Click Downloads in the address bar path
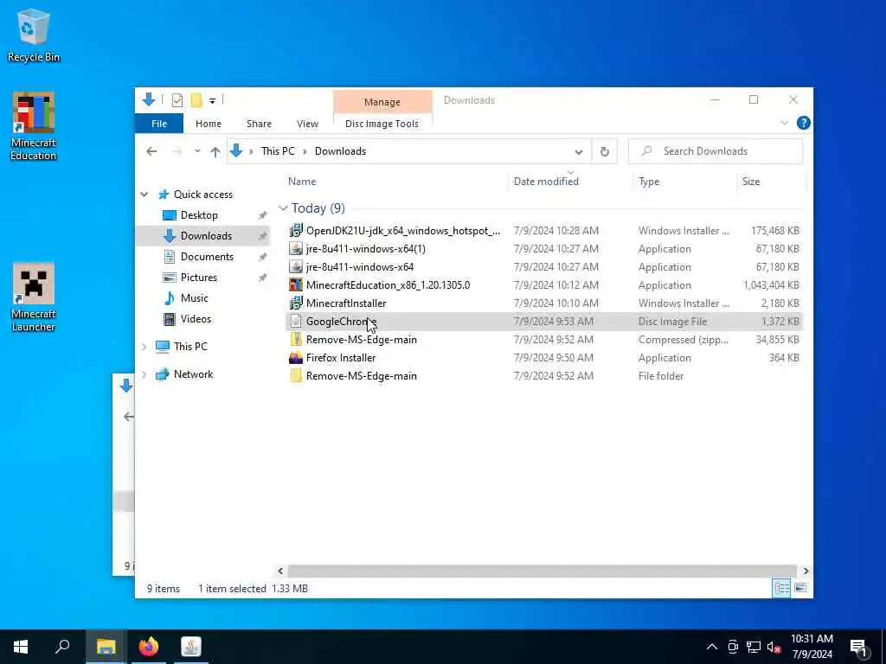 coord(340,151)
